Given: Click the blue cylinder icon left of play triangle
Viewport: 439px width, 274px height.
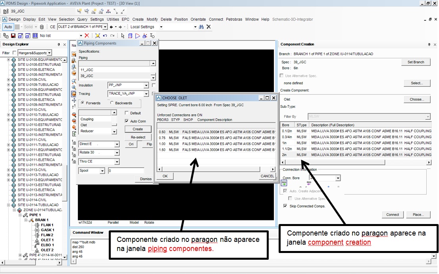Looking at the screenshot, I should (x=130, y=36).
